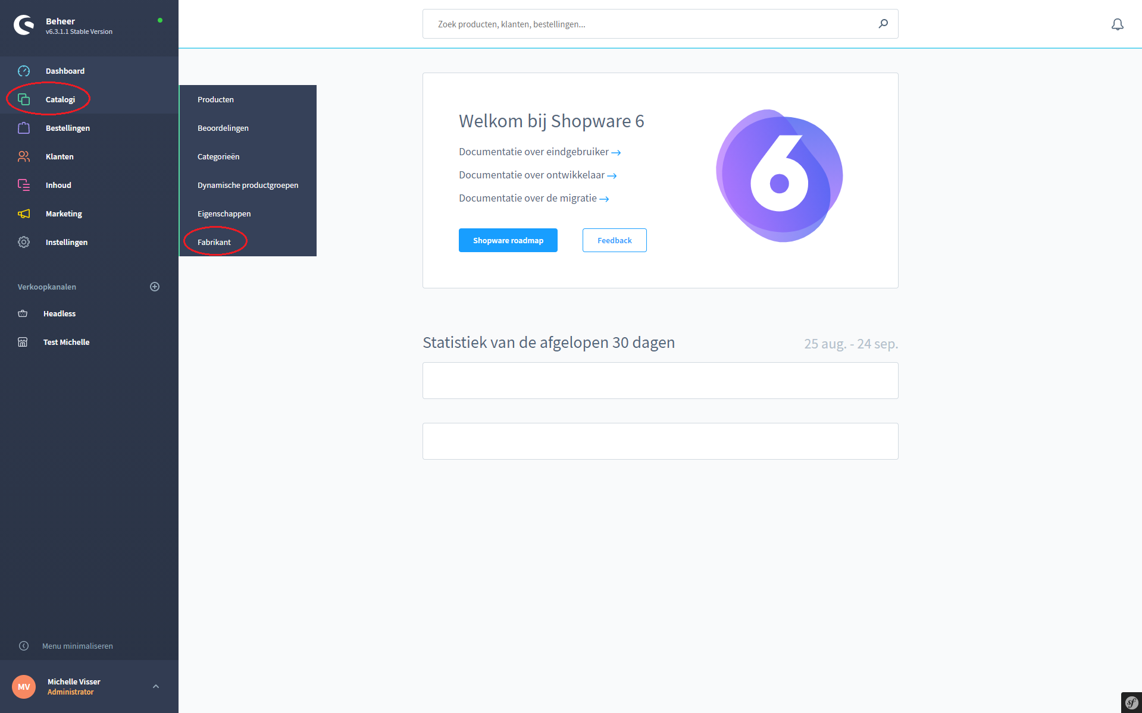Select the Headless sales channel
1142x713 pixels.
pos(60,313)
